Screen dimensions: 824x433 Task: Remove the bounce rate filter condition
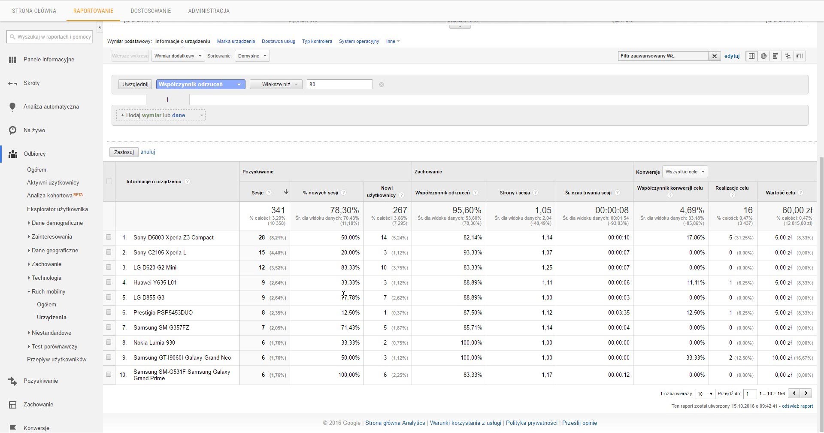(382, 85)
